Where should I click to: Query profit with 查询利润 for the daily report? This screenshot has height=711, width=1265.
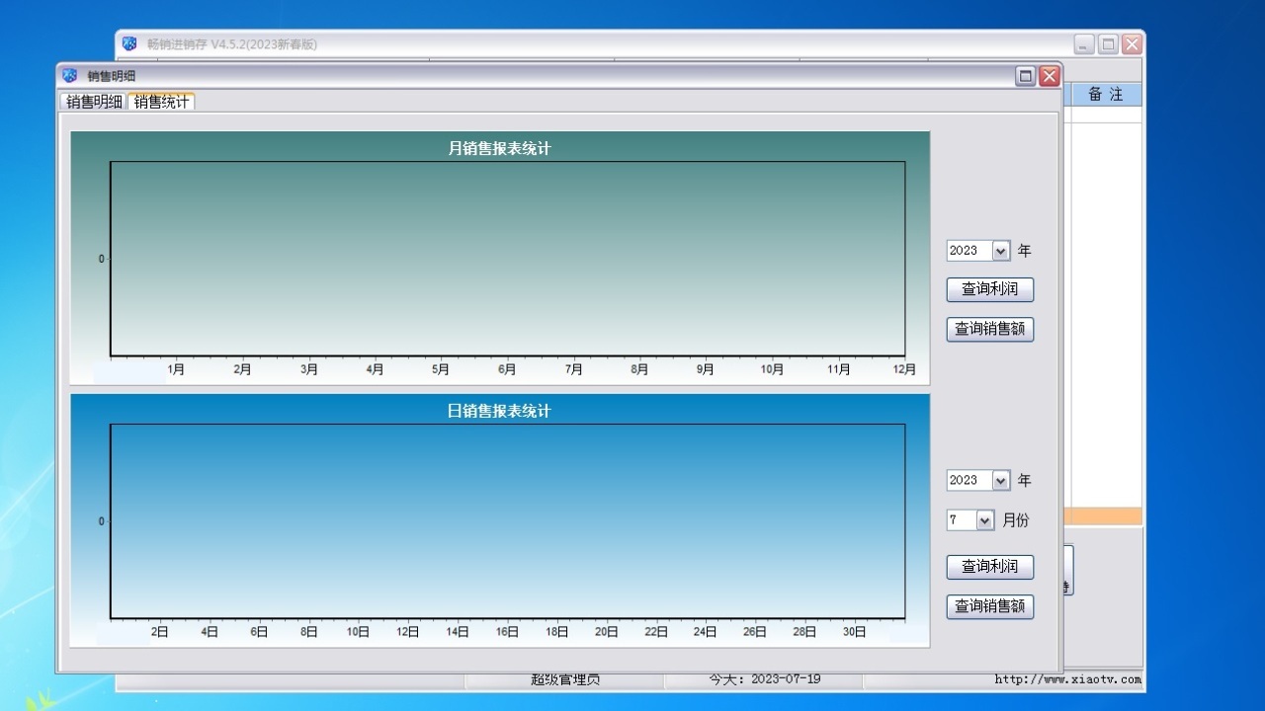pyautogui.click(x=989, y=567)
